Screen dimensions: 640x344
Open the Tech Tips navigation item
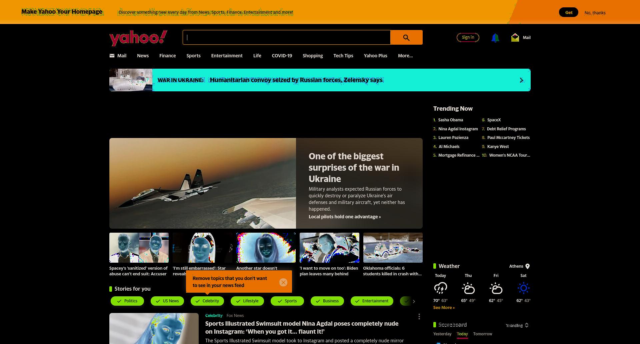343,56
